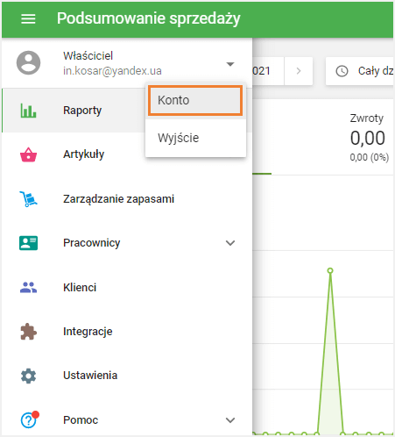This screenshot has height=437, width=395.
Task: Go to next date with arrow
Action: pos(299,71)
